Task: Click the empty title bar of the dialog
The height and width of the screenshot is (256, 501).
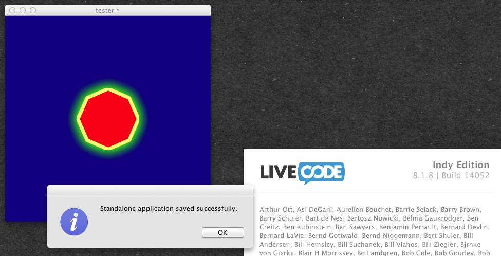Action: 150,191
